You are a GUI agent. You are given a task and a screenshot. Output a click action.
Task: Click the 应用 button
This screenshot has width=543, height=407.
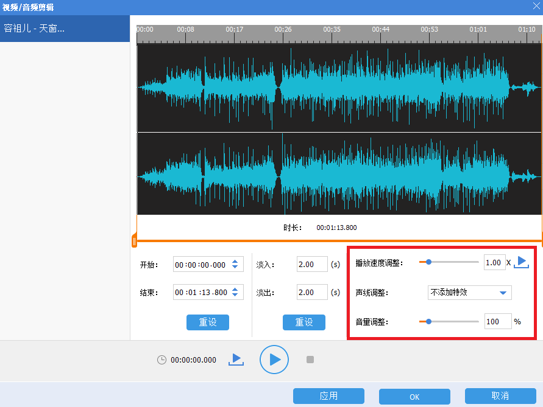(328, 396)
